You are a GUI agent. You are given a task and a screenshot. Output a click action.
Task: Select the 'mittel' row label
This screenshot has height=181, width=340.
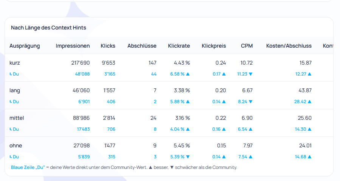coord(17,118)
